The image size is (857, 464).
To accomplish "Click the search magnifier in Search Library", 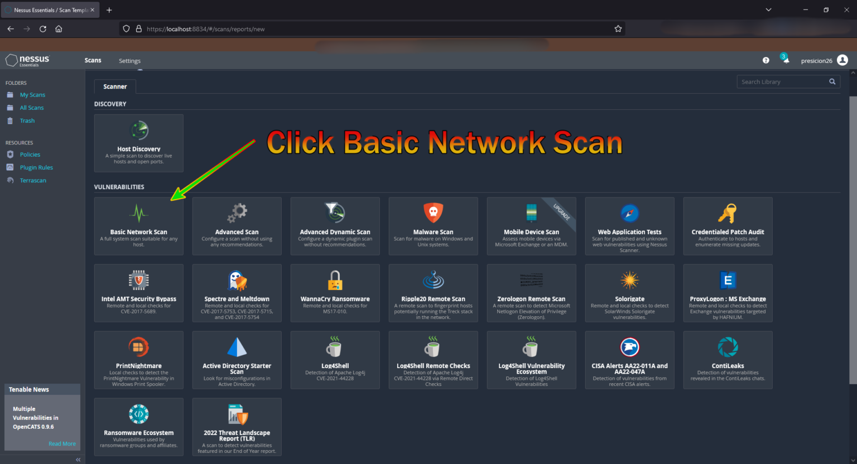I will tap(832, 81).
